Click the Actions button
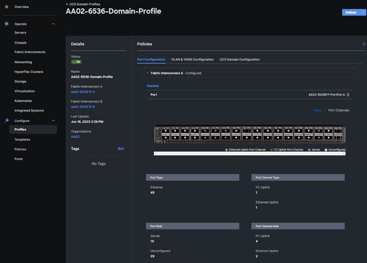Viewport: 367px width, 263px height. (351, 13)
